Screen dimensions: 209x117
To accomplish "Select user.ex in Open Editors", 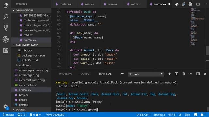I will pos(31,25).
